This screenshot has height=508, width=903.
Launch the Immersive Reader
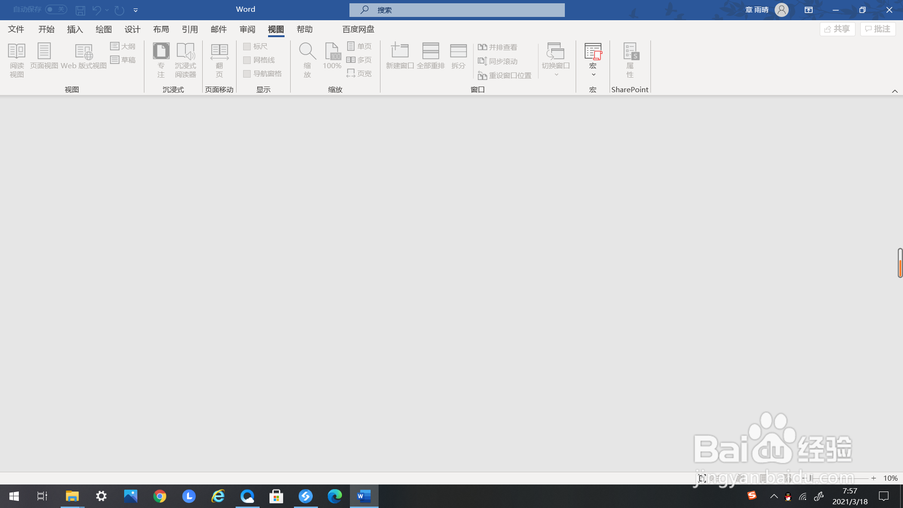pos(185,60)
